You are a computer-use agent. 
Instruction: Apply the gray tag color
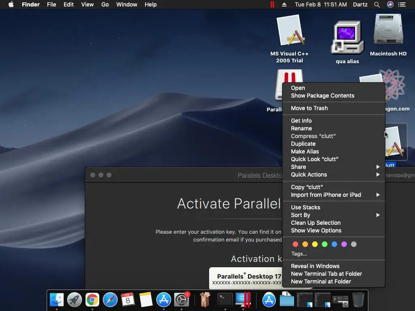click(353, 244)
